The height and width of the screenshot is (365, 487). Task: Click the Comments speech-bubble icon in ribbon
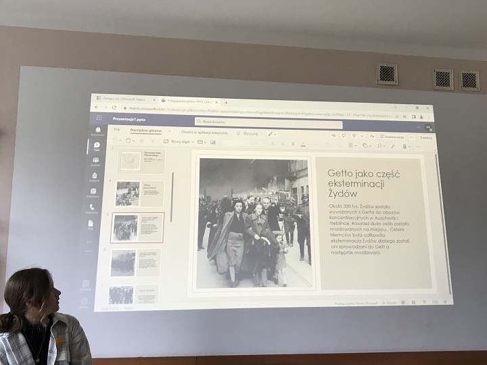point(344,136)
